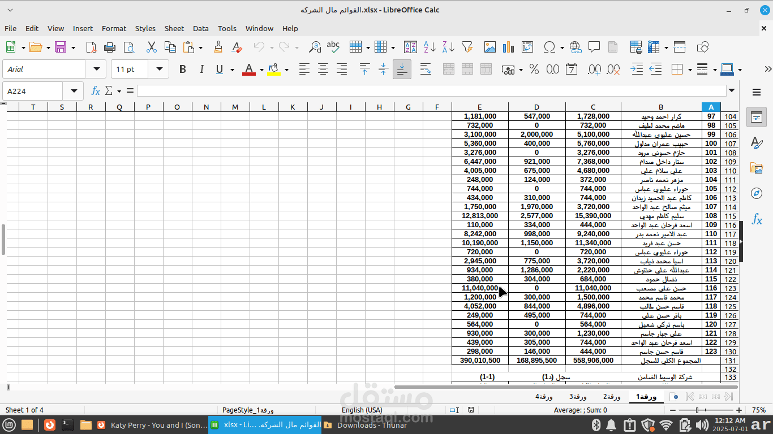Image resolution: width=773 pixels, height=434 pixels.
Task: Open the Sheet menu
Action: 174,28
